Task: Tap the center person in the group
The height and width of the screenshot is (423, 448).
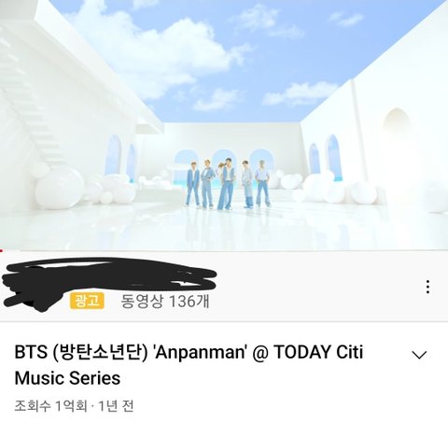Action: pos(227,184)
